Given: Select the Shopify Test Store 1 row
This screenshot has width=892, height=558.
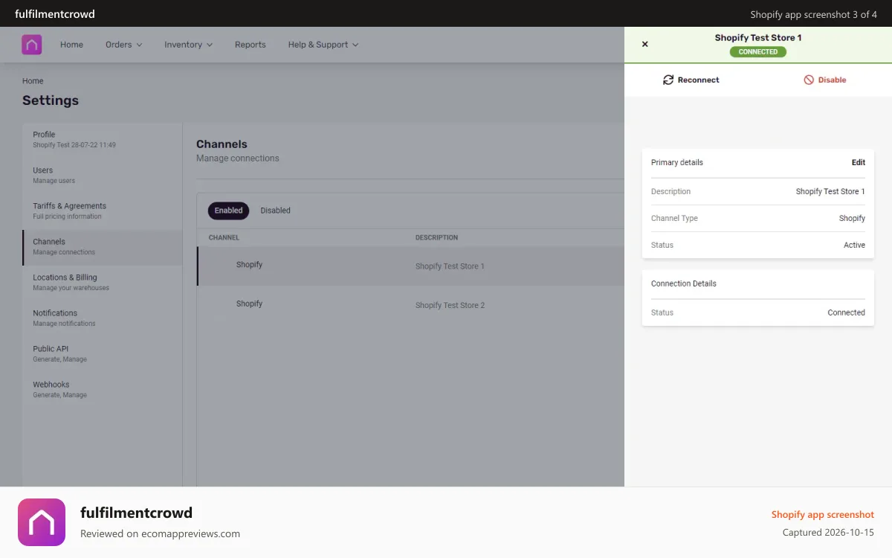Looking at the screenshot, I should (410, 266).
